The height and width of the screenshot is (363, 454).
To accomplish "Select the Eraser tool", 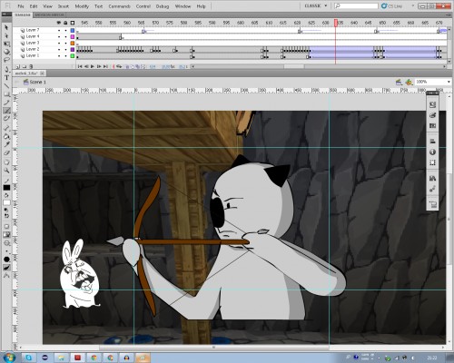I will (6, 152).
